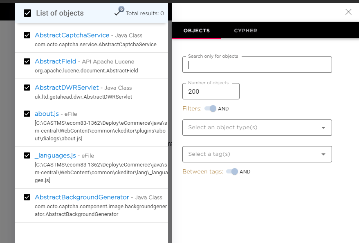Click the checkmark icon with badge 6
Screen dimensions: 359x243
click(x=118, y=13)
